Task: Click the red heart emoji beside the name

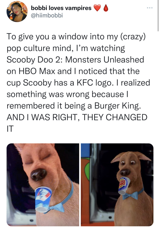Action: pos(97,8)
